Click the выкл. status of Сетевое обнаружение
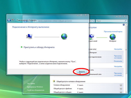This screenshot has height=98, width=131. click(x=80, y=85)
